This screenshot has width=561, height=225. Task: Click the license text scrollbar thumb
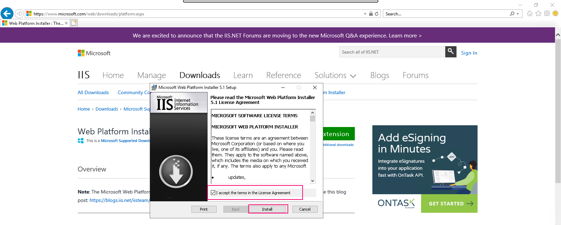click(x=312, y=119)
